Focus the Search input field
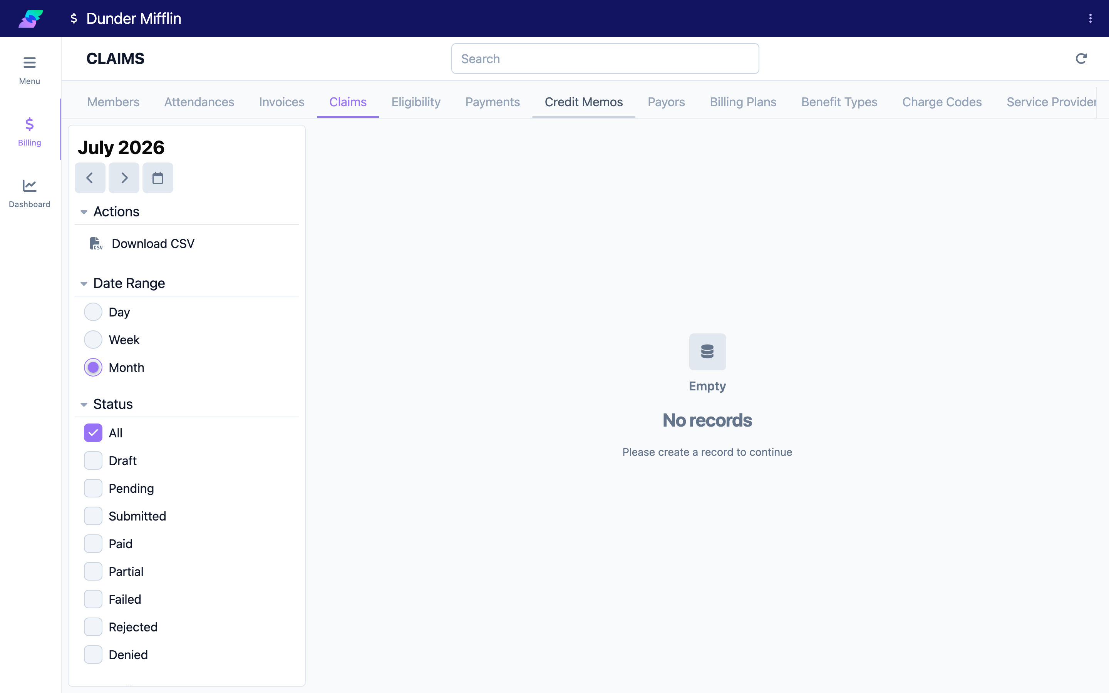This screenshot has height=693, width=1109. coord(605,59)
